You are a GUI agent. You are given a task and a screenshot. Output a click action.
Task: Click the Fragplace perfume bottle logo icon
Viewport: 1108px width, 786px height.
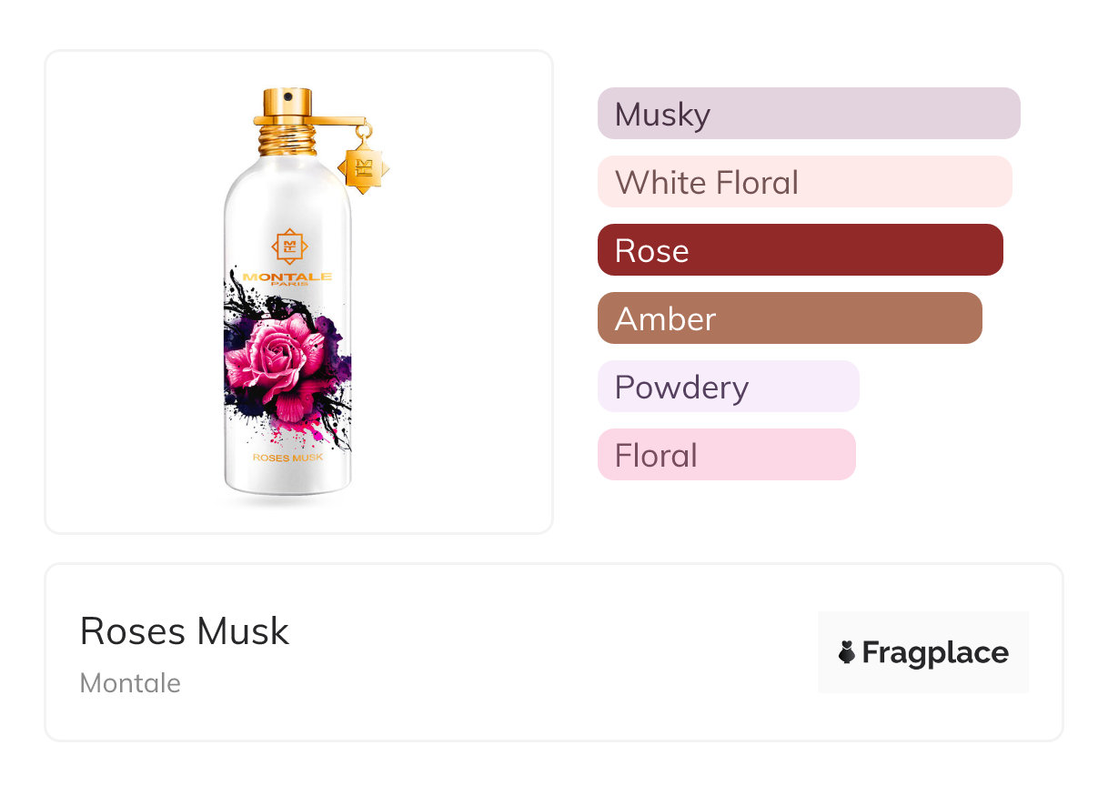847,652
